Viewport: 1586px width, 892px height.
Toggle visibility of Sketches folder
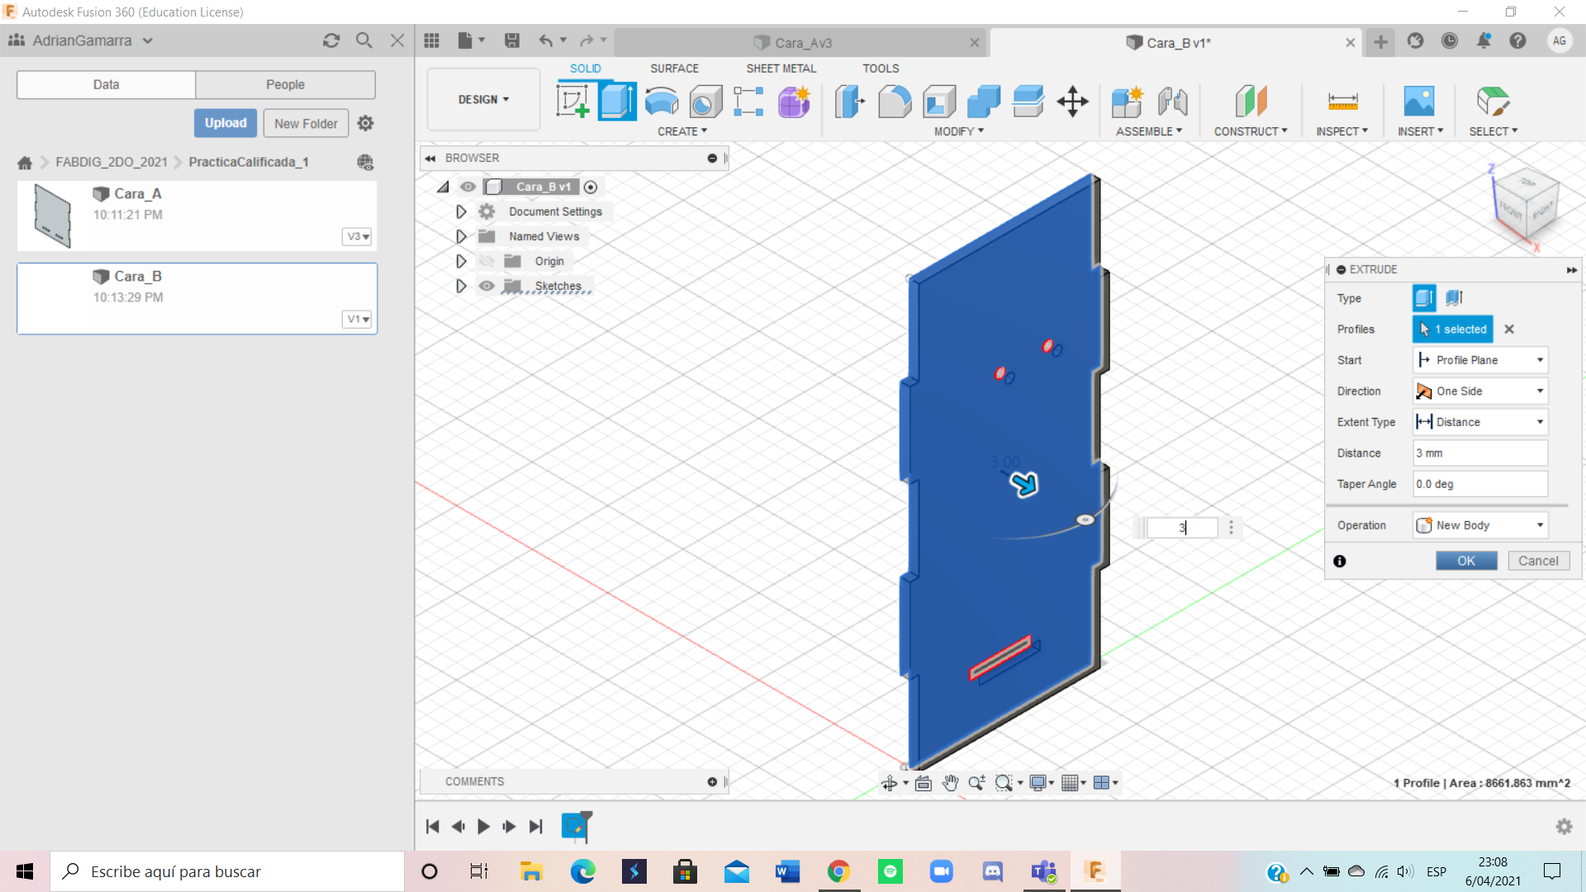tap(487, 286)
